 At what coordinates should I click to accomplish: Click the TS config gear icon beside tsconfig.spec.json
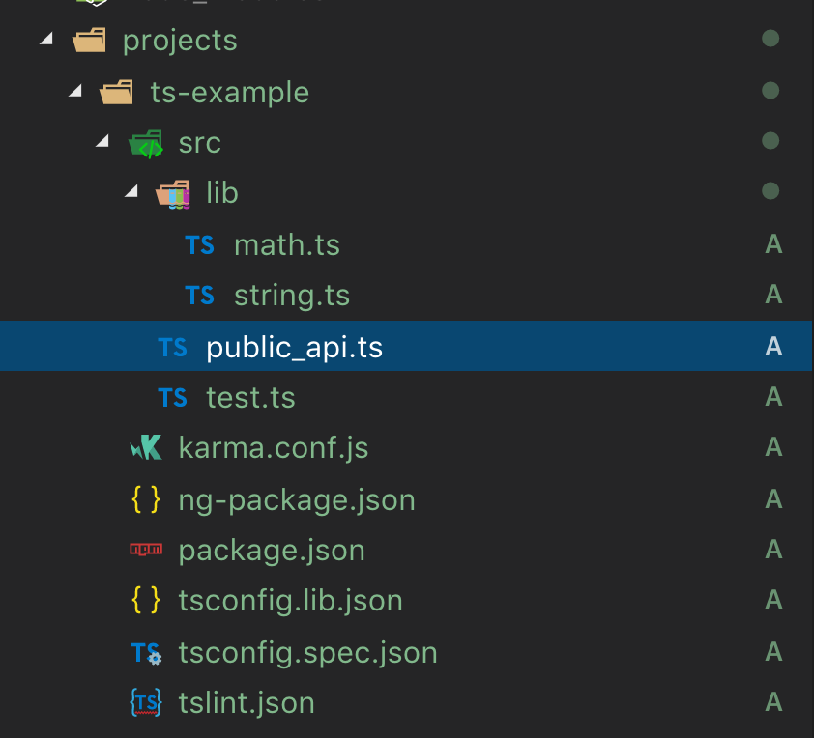coord(146,653)
